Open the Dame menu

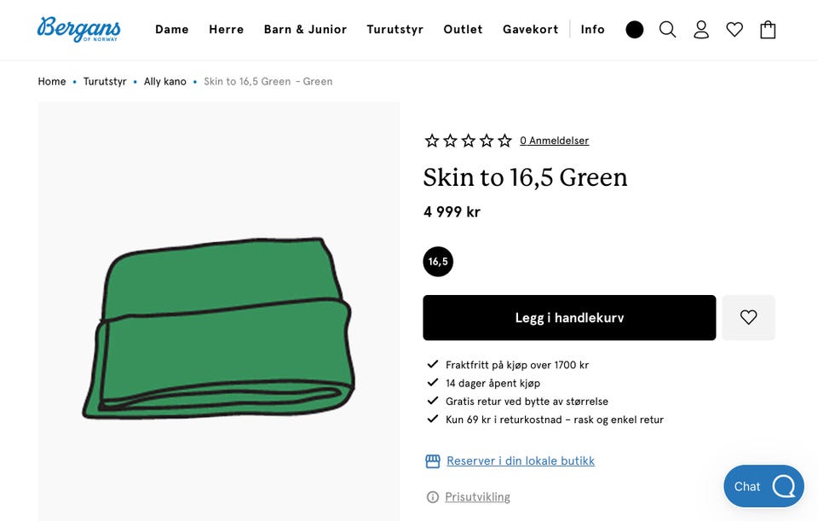[x=172, y=30]
